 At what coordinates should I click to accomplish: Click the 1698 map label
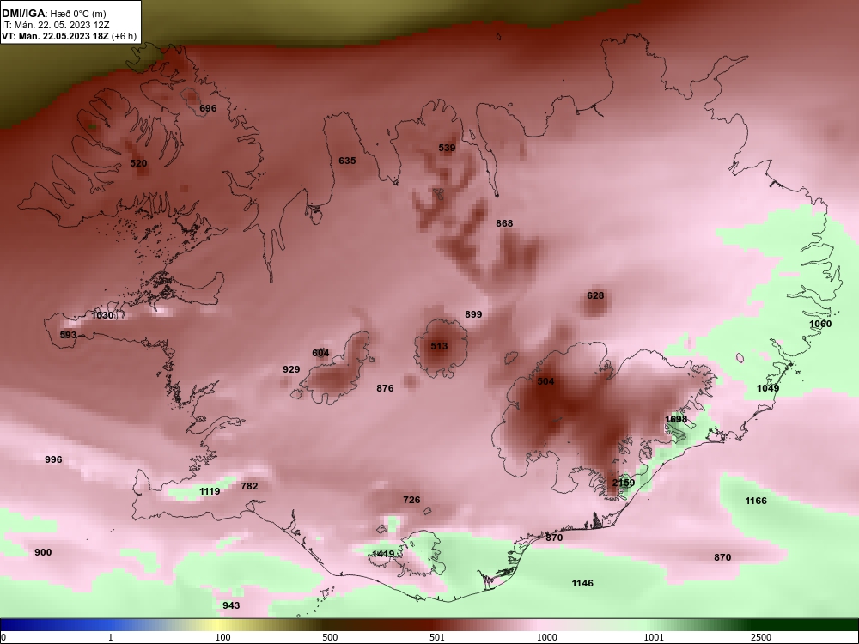click(x=676, y=420)
